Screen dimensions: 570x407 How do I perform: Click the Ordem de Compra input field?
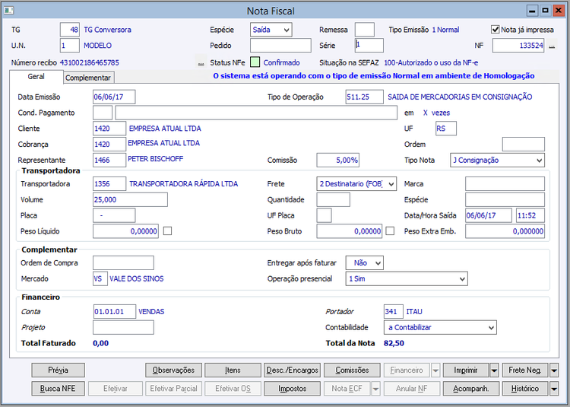pos(123,263)
